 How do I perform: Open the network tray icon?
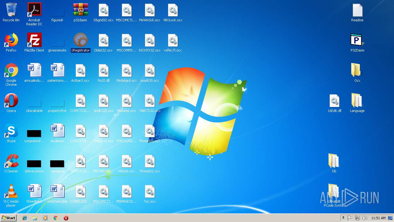[357, 218]
